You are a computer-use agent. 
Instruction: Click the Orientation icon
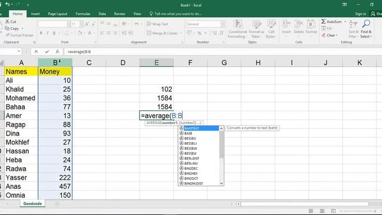[x=124, y=24]
